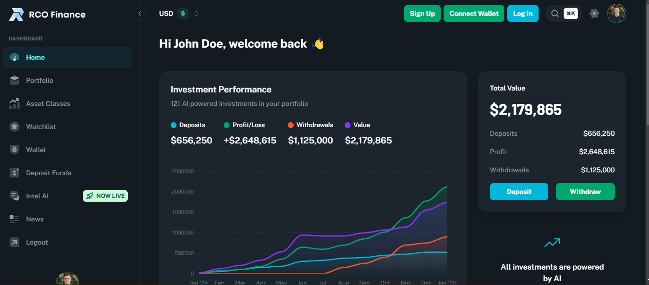This screenshot has height=285, width=649.
Task: Open the Wallet lock icon
Action: 14,150
